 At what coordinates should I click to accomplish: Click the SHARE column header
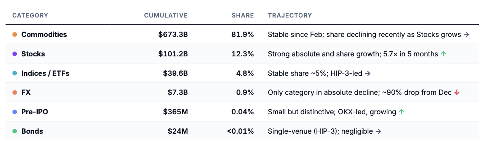243,16
